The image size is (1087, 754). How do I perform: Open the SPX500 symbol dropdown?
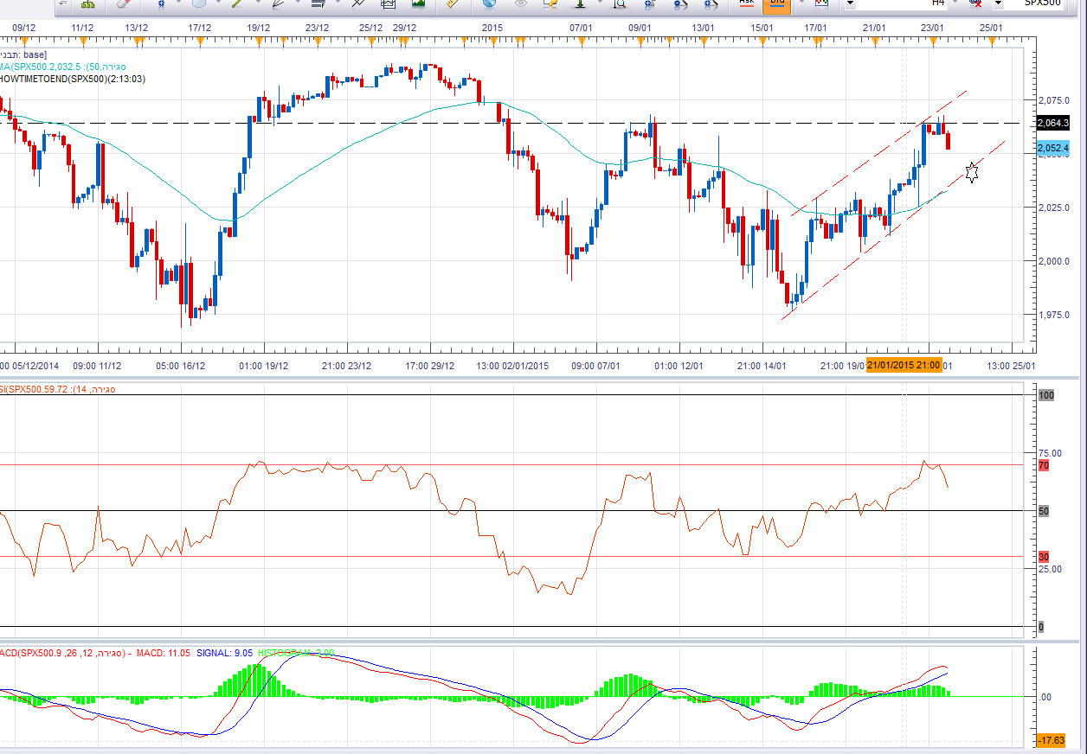tap(998, 4)
